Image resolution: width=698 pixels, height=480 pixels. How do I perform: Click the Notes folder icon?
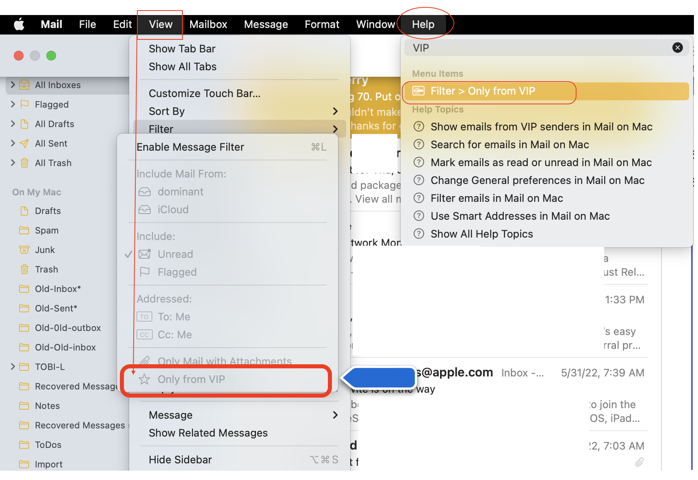(x=24, y=406)
